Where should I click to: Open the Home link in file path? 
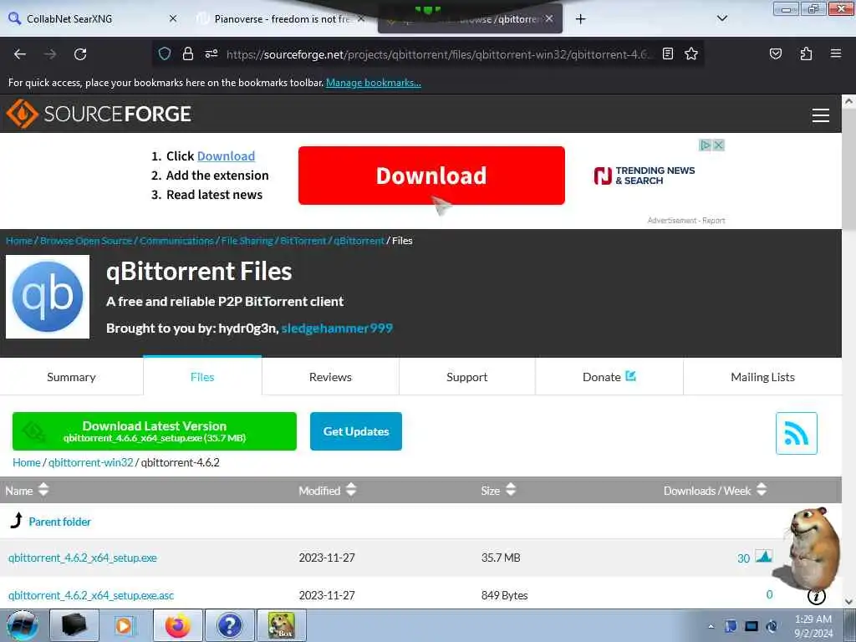tap(27, 462)
